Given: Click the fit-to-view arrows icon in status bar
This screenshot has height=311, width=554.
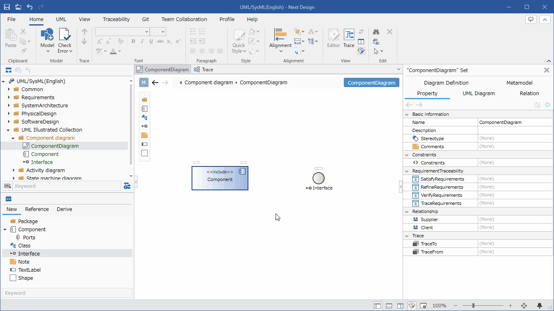Looking at the screenshot, I should point(524,306).
